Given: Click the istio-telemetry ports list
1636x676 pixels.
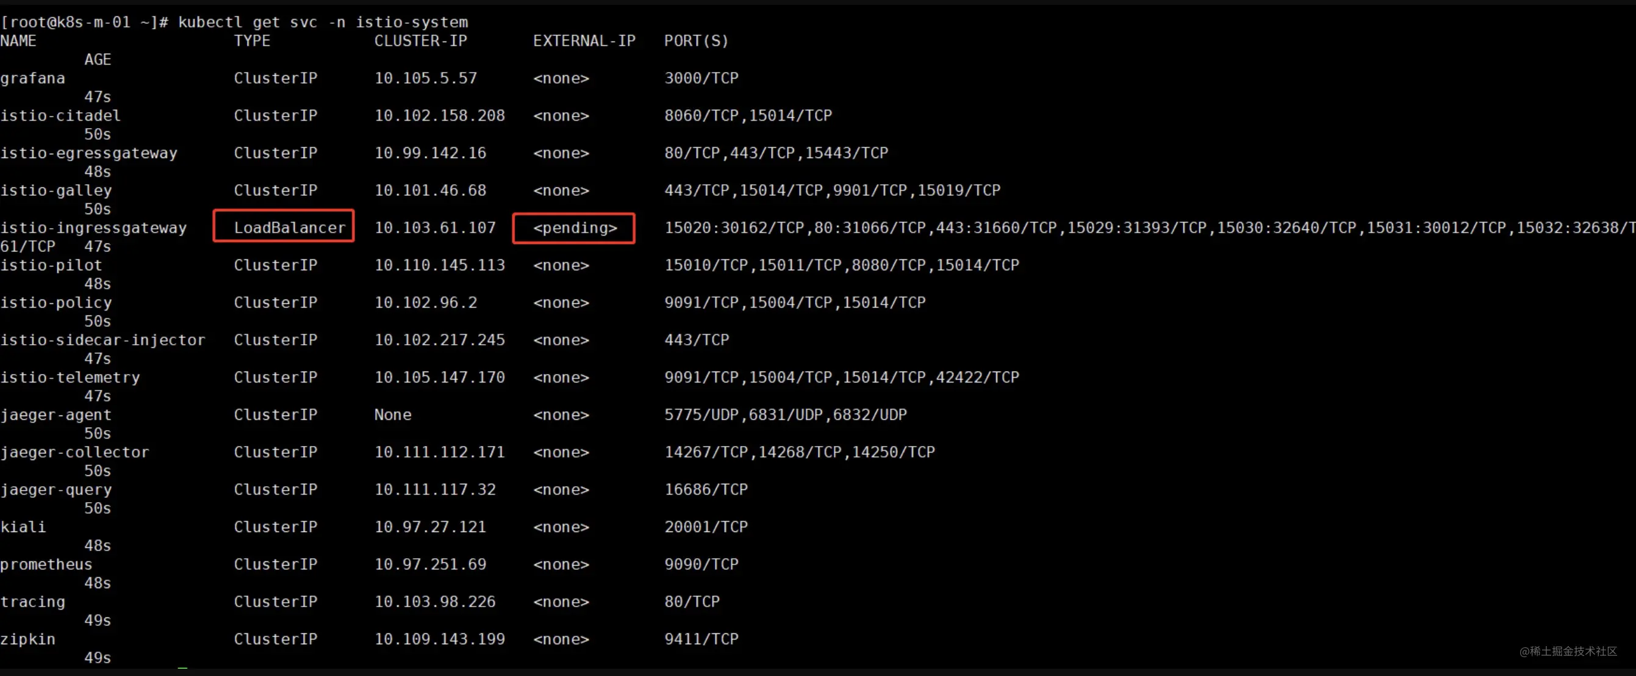Looking at the screenshot, I should tap(842, 378).
